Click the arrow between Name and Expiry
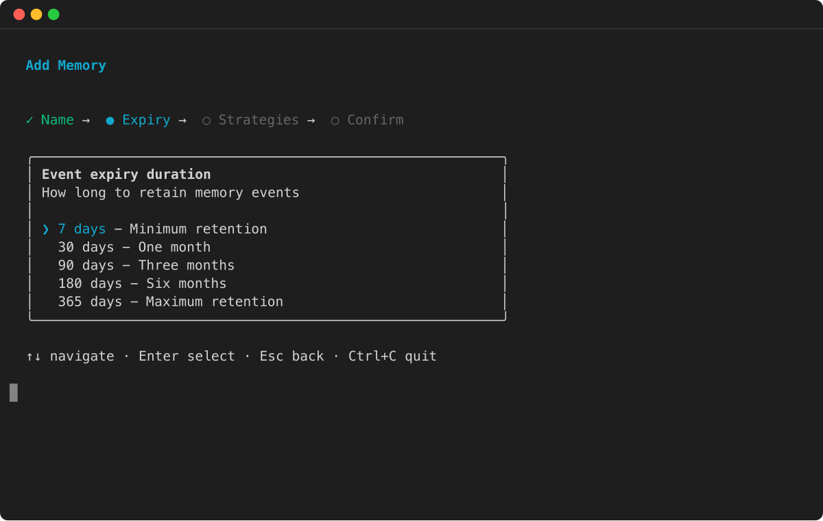 [x=86, y=119]
